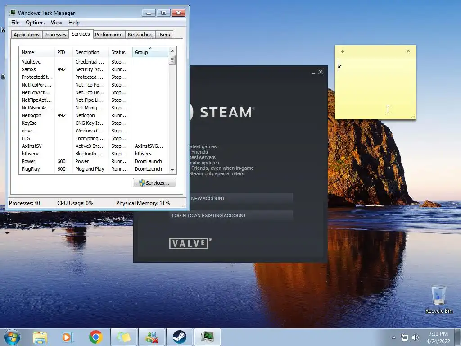Screen dimensions: 461x346
Task: Select the NetTcpActi... service row
Action: 94,92
